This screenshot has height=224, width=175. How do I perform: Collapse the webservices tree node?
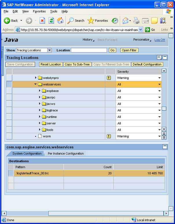(x=36, y=84)
